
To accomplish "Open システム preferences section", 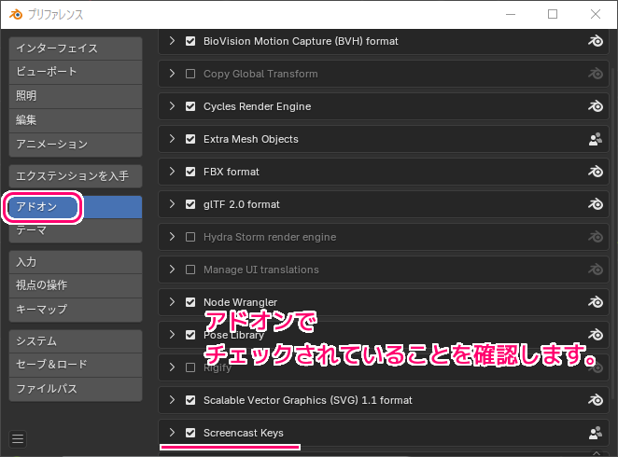I will (x=76, y=341).
